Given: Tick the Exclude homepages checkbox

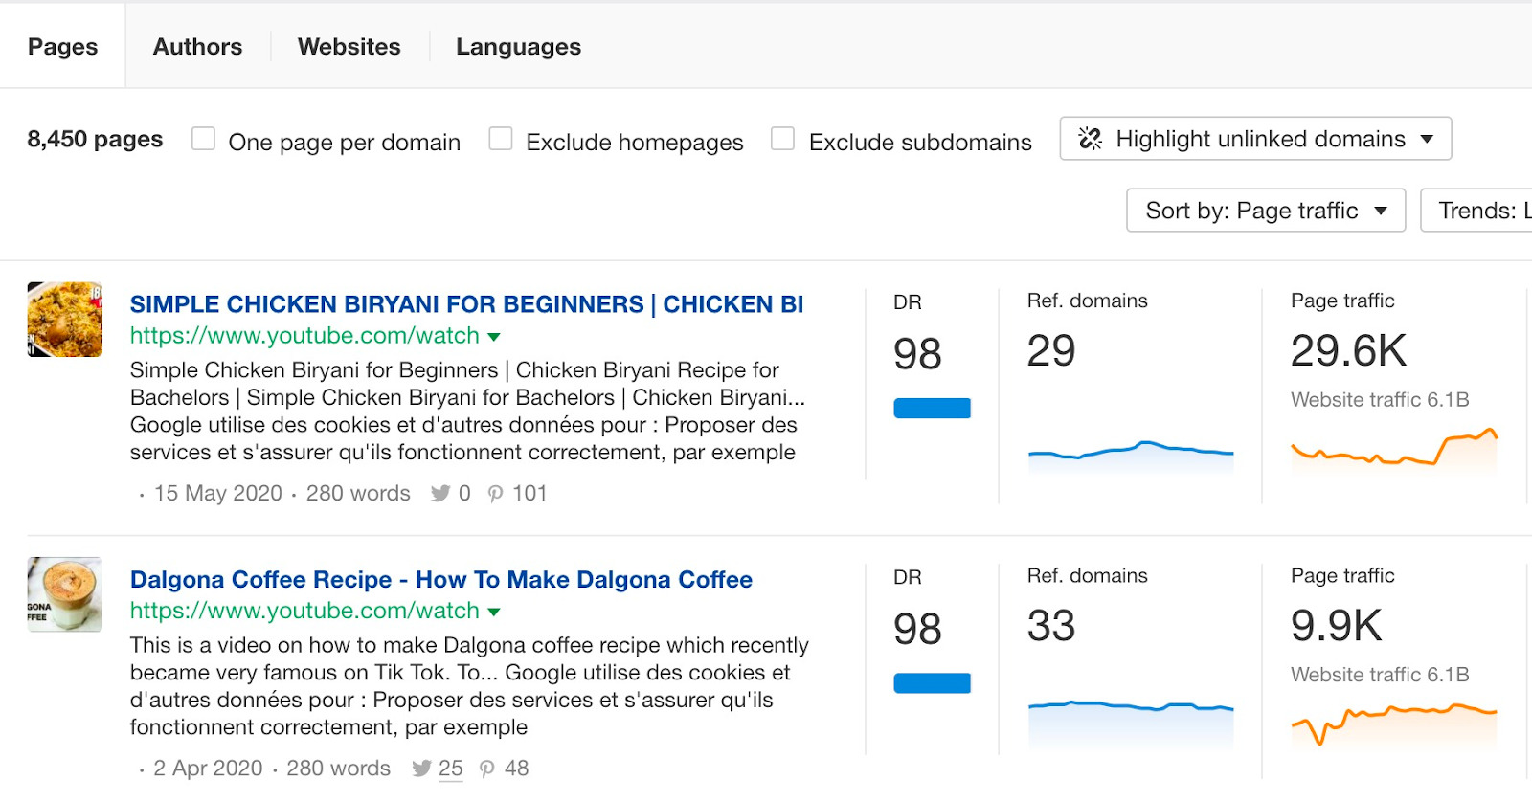Looking at the screenshot, I should point(501,139).
